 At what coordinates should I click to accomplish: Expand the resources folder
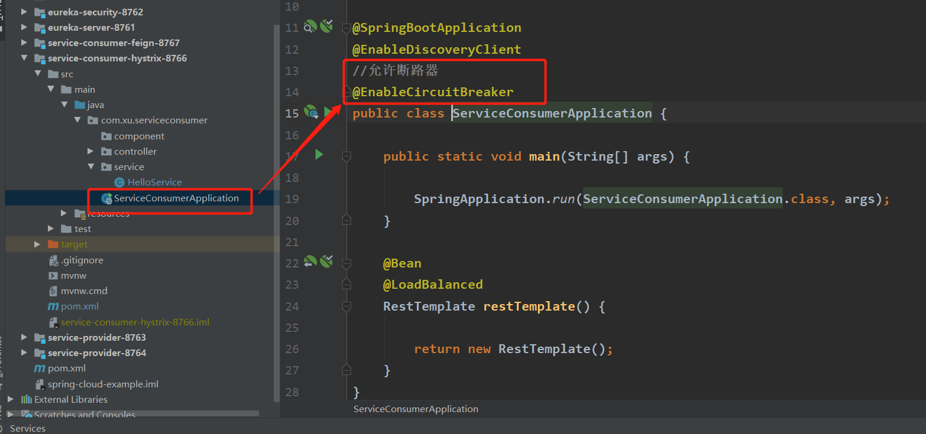[x=64, y=213]
